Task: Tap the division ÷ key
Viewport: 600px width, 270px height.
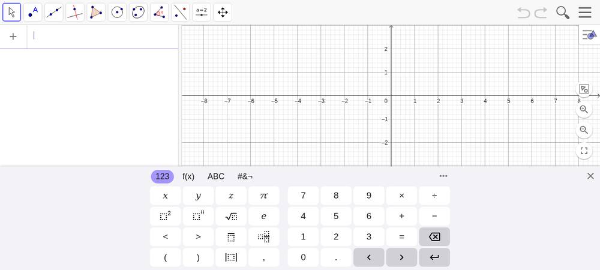Action: (434, 196)
